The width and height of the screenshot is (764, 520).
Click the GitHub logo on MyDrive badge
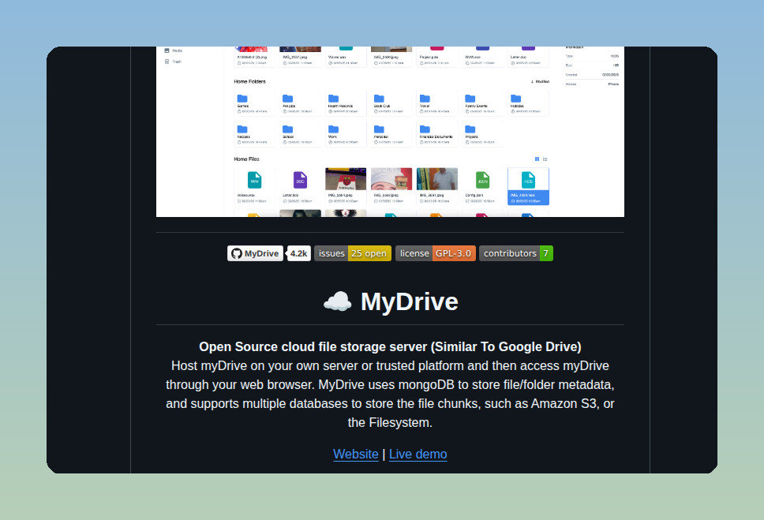[x=237, y=253]
